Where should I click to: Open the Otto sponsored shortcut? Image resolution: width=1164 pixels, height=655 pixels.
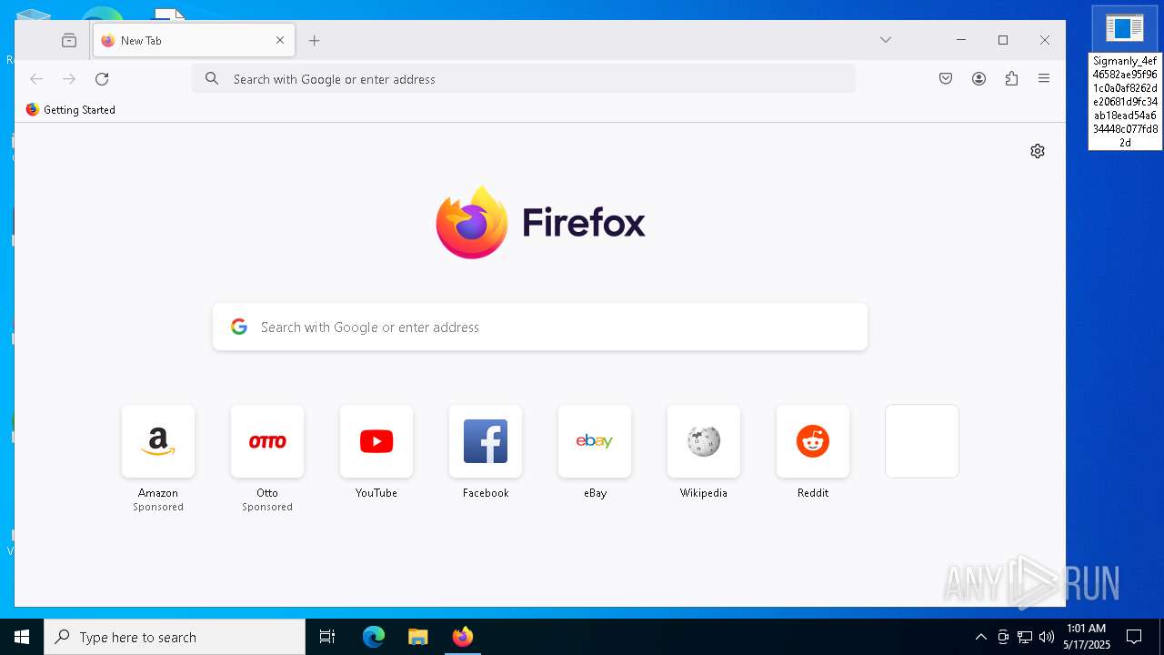[x=267, y=441]
